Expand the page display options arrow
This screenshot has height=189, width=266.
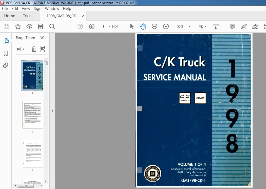tap(206, 26)
